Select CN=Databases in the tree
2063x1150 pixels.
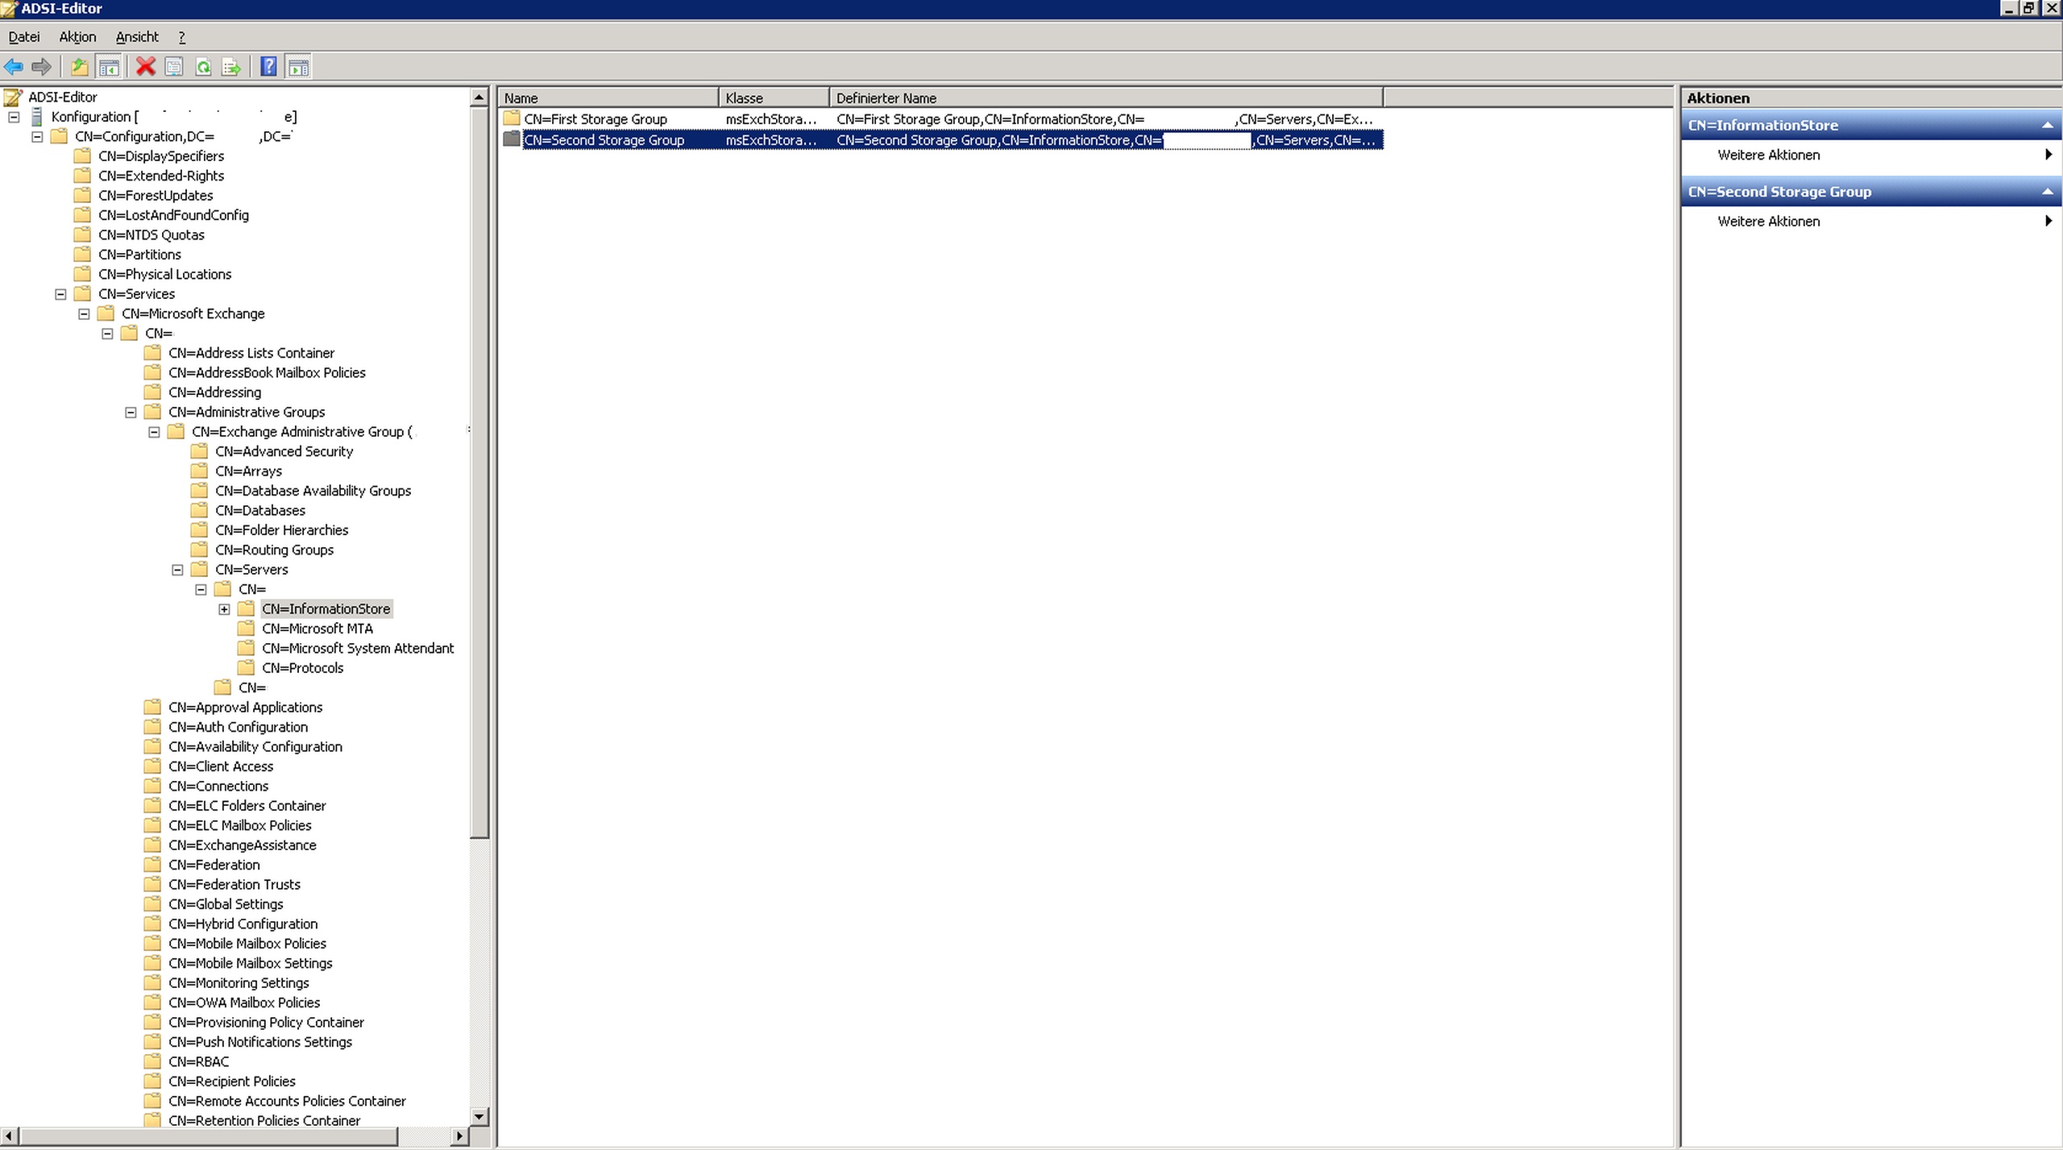click(x=259, y=511)
